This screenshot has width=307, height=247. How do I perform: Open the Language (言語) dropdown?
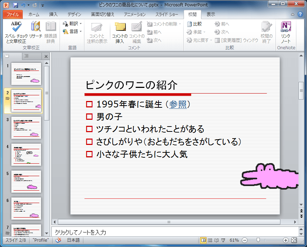click(x=72, y=31)
